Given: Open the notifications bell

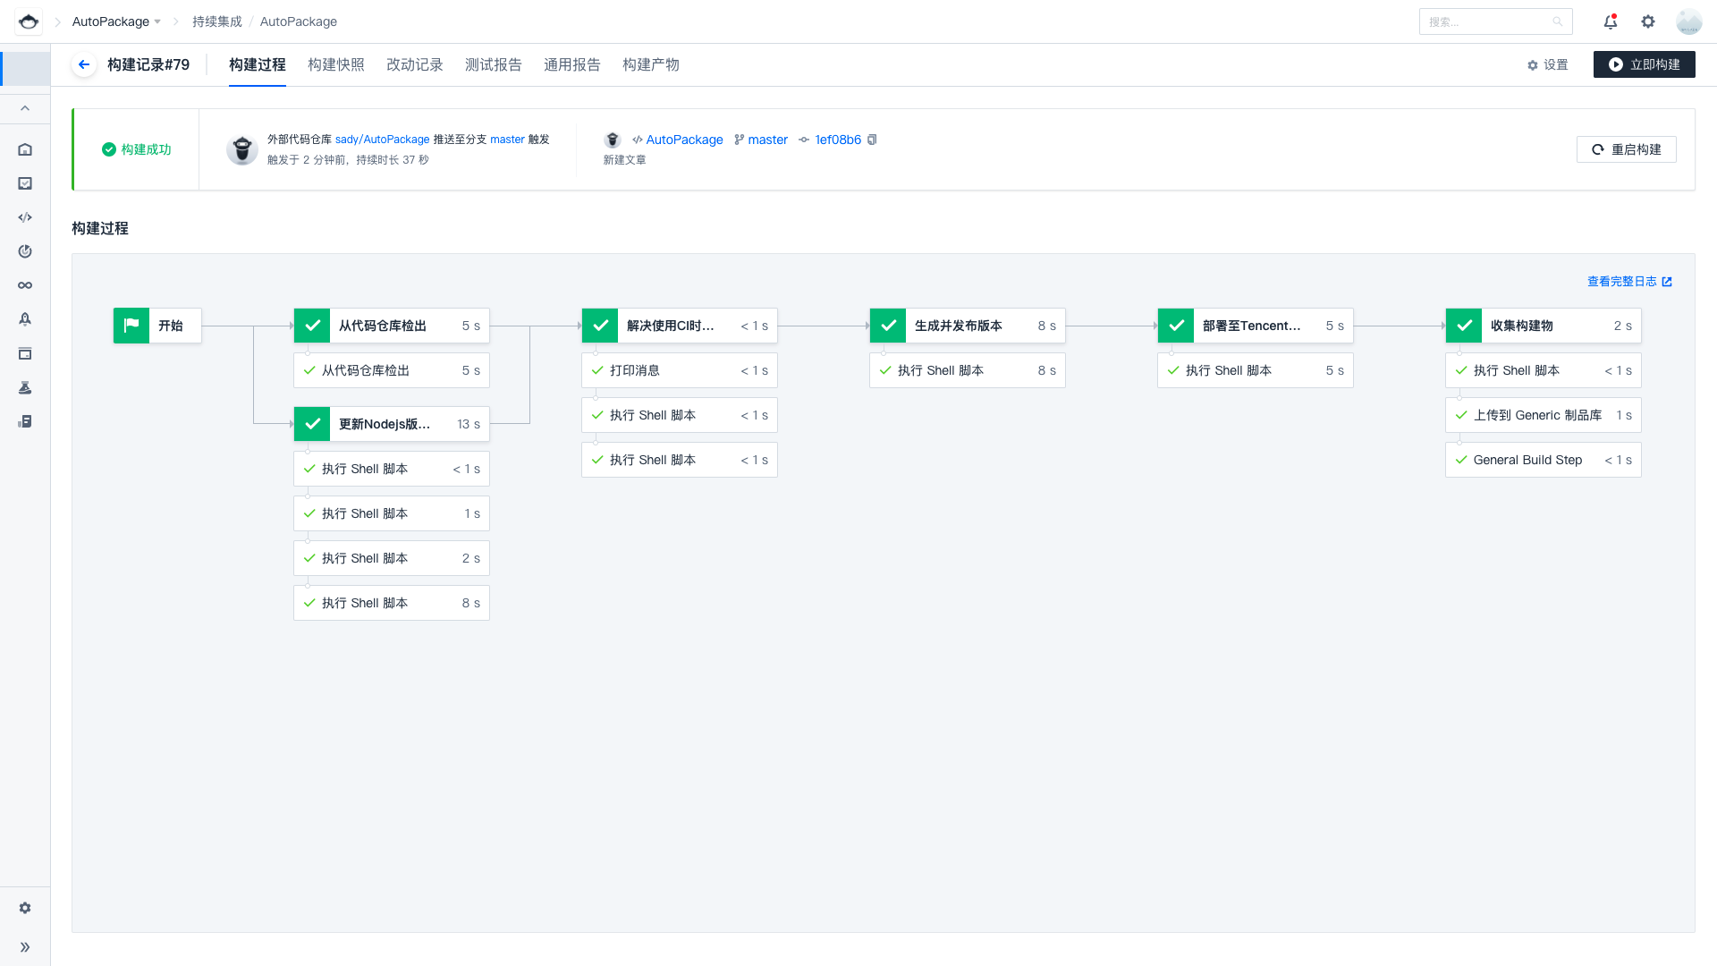Looking at the screenshot, I should 1610,21.
